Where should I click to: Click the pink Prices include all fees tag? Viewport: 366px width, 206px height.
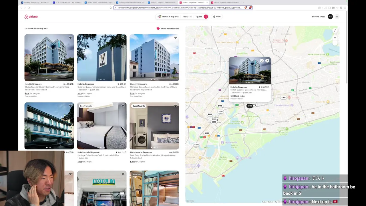click(158, 29)
